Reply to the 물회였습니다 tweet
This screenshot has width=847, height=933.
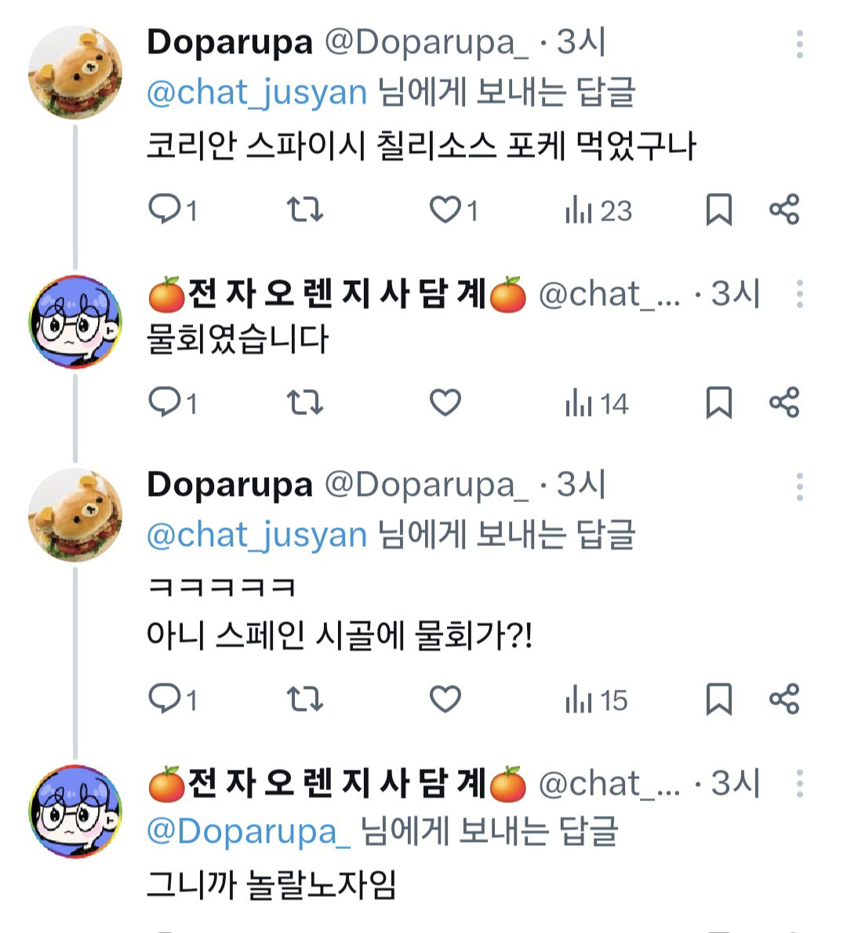pos(173,403)
